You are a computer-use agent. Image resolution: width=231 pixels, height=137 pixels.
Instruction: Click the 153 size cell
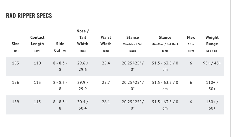(x=16, y=63)
